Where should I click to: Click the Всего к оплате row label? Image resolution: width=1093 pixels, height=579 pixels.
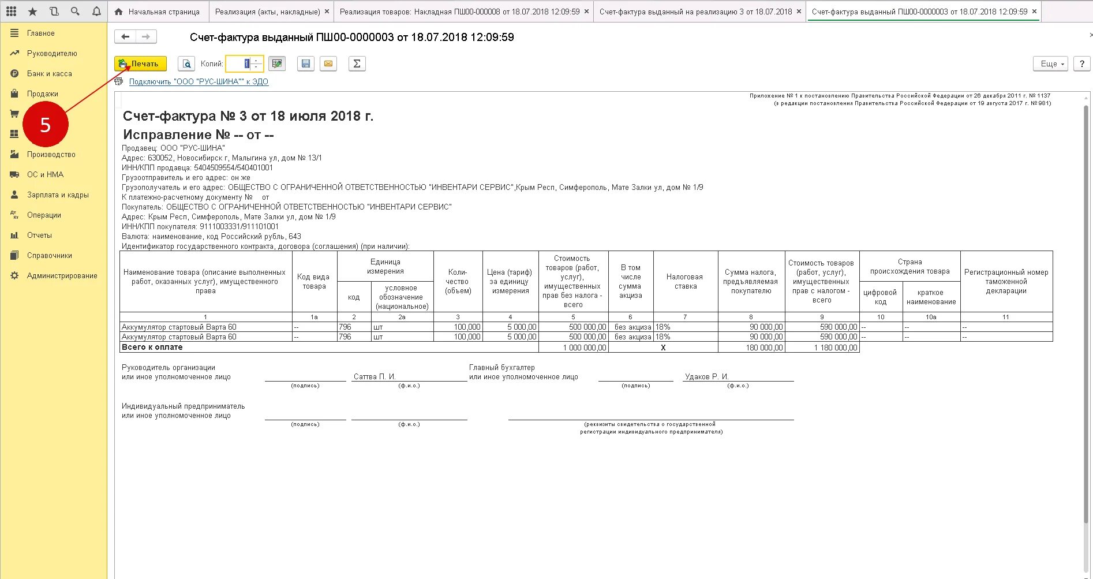tap(152, 347)
